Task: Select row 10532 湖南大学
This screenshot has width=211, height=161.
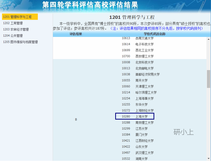Action: click(135, 159)
